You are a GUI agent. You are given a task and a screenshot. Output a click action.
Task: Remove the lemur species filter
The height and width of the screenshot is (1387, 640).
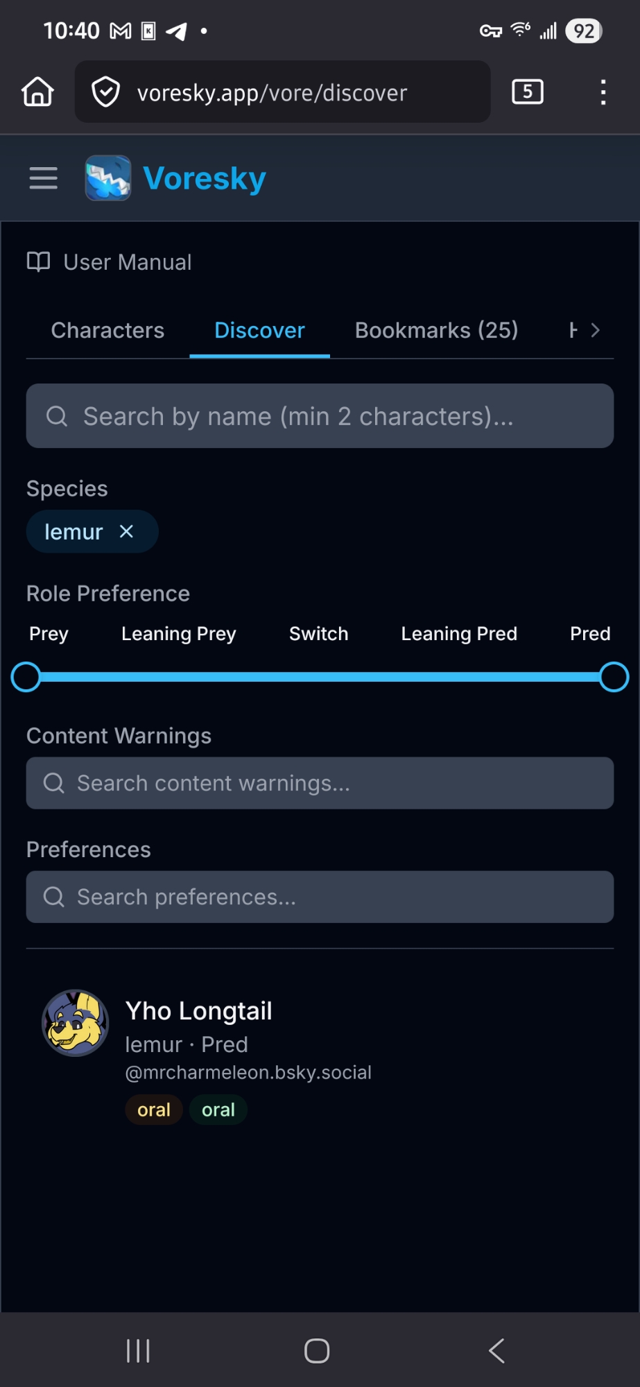126,532
